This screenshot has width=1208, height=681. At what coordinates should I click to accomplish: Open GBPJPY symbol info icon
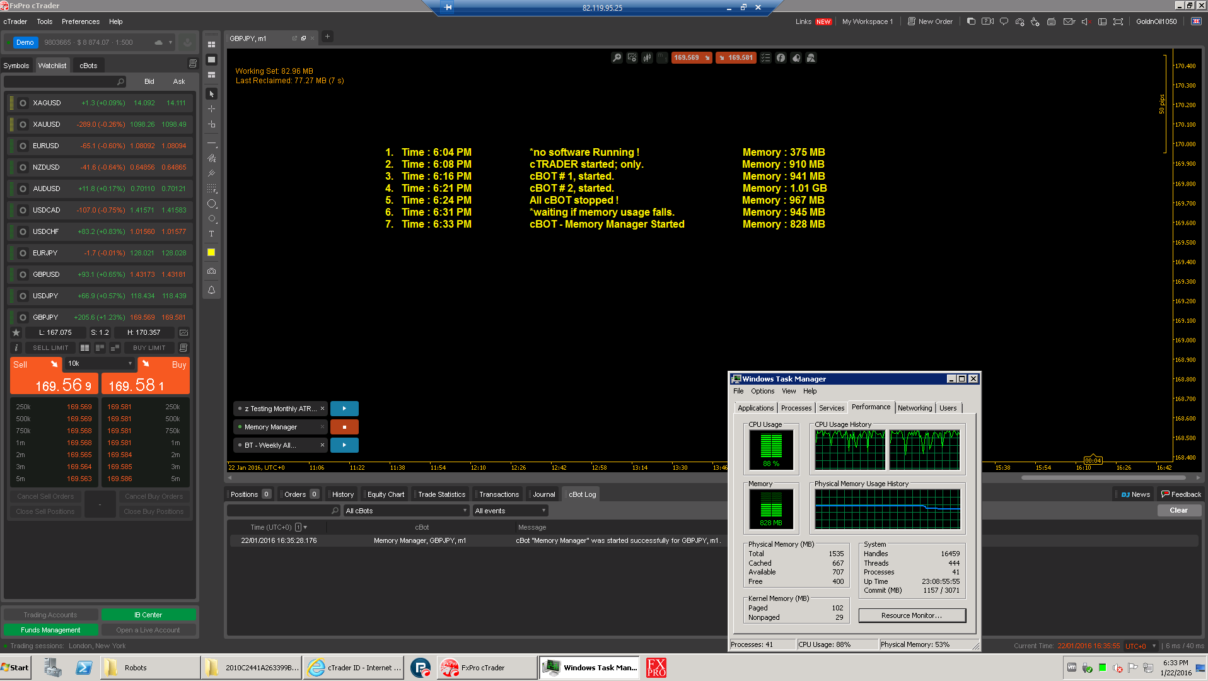16,348
